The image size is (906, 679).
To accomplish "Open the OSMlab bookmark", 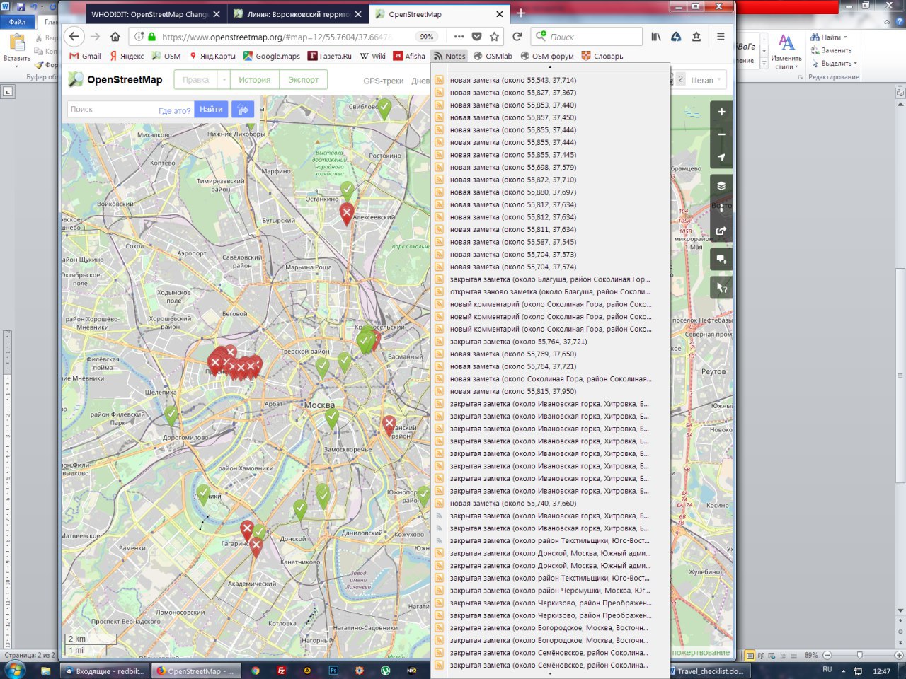I will 493,56.
